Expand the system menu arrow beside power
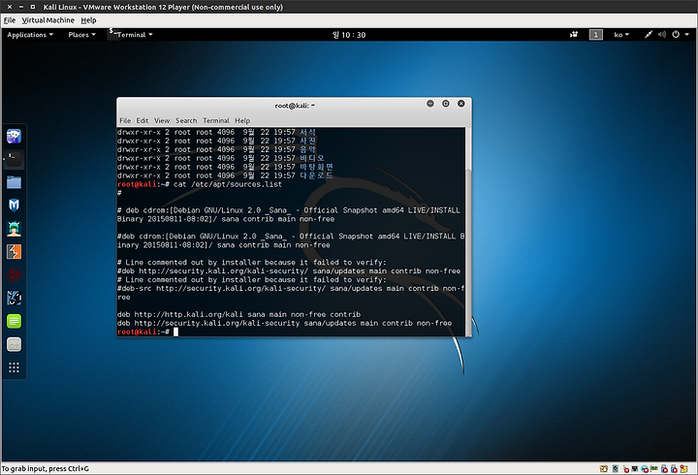Viewport: 698px width, 475px height. click(687, 35)
